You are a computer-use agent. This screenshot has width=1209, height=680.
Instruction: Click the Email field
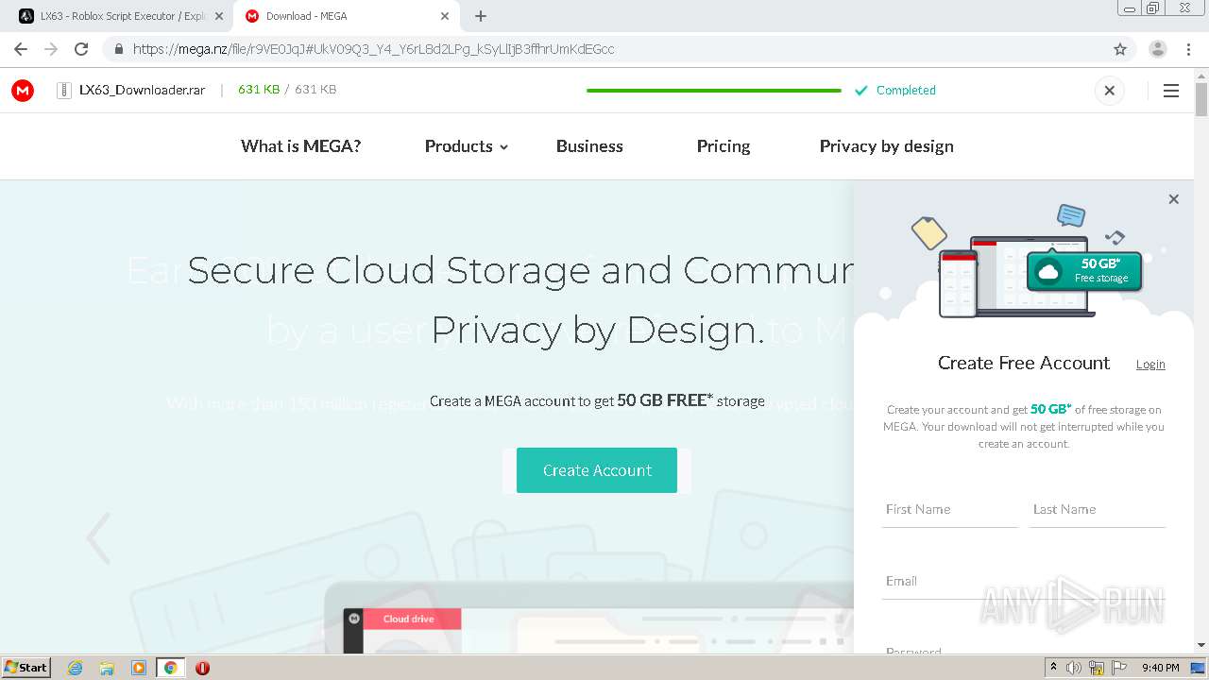click(x=1024, y=582)
